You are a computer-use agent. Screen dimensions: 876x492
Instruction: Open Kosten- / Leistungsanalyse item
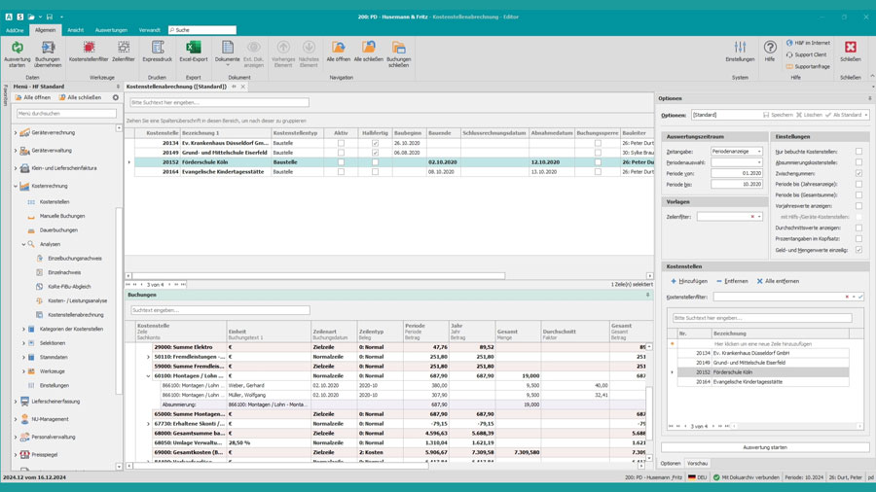77,300
